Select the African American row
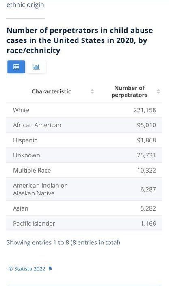 point(84,125)
